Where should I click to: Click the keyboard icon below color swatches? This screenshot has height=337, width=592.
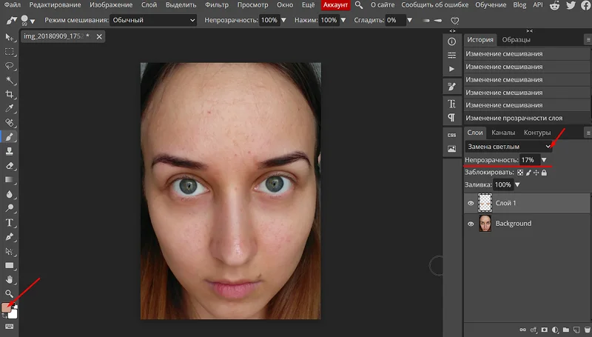click(x=10, y=327)
